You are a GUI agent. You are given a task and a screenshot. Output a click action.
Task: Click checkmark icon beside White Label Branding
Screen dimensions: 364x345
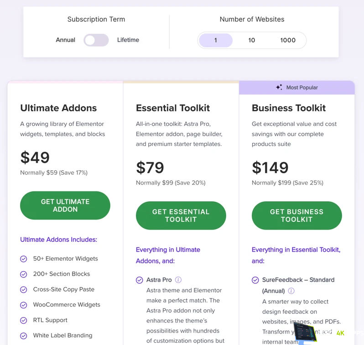[x=23, y=336]
